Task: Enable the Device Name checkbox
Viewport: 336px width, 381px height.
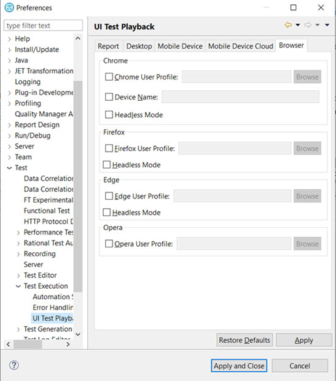Action: coord(109,96)
